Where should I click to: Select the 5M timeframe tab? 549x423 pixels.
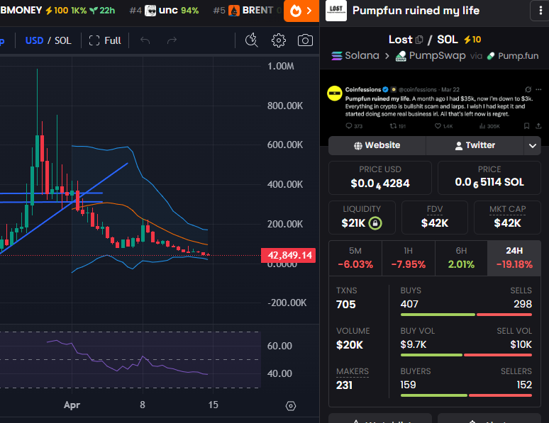coord(355,258)
